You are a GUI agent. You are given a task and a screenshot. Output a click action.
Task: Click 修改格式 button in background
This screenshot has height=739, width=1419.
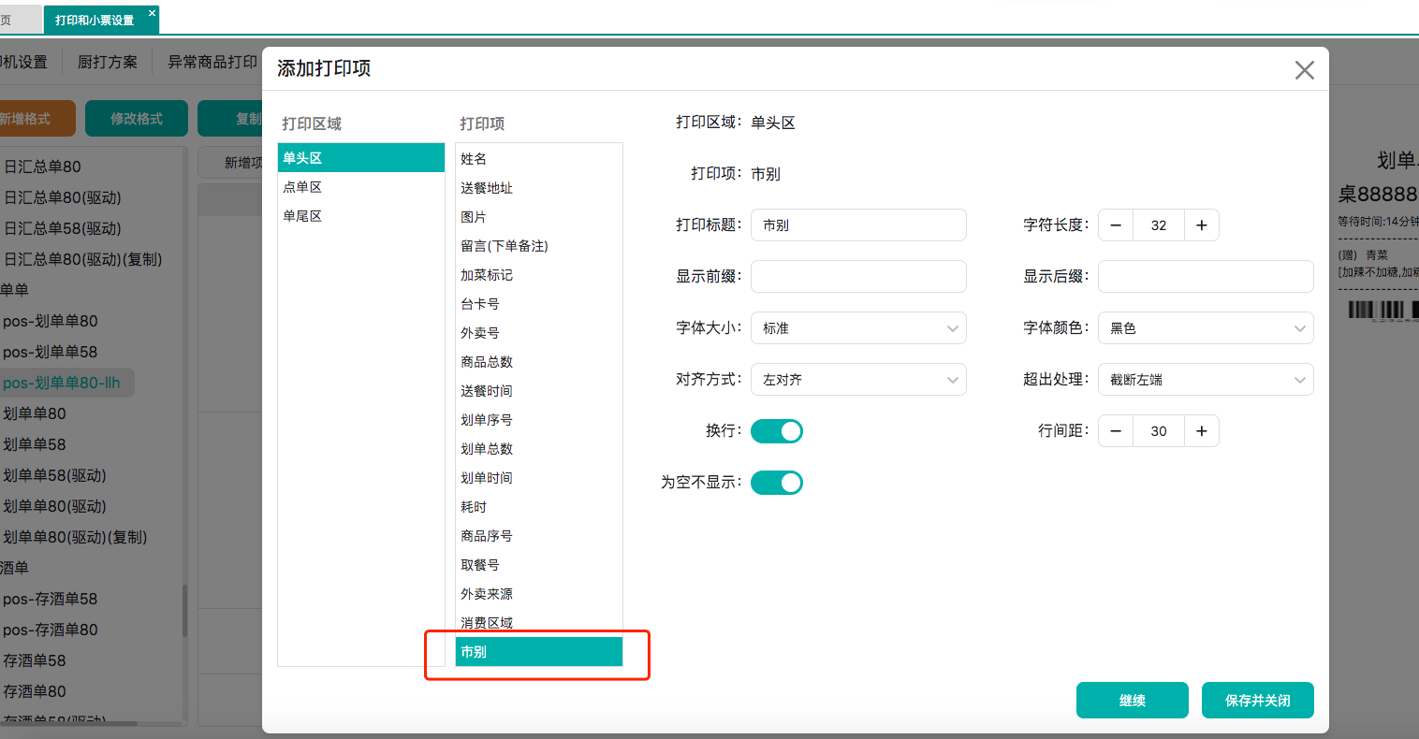point(137,119)
